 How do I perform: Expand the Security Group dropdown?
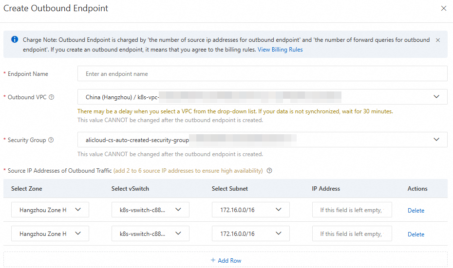point(262,140)
